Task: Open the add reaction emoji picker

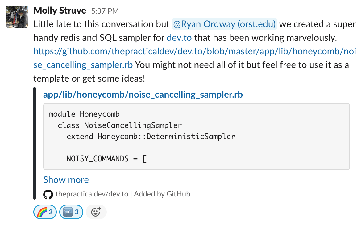Action: (96, 212)
